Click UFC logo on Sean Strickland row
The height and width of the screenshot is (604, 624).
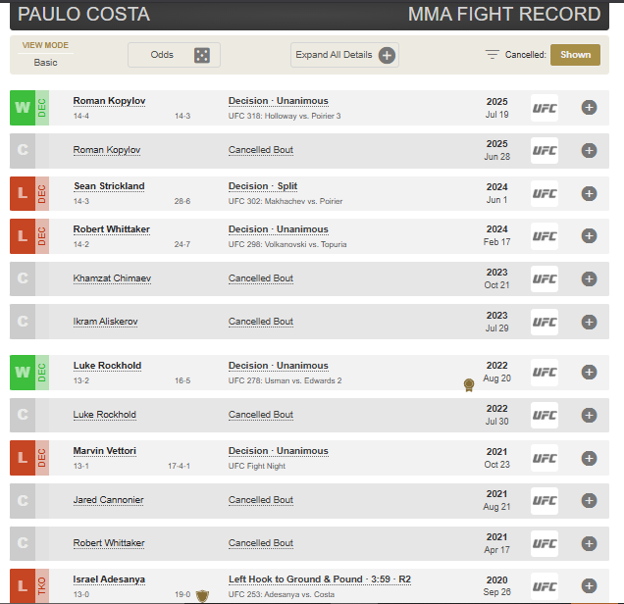click(x=544, y=193)
